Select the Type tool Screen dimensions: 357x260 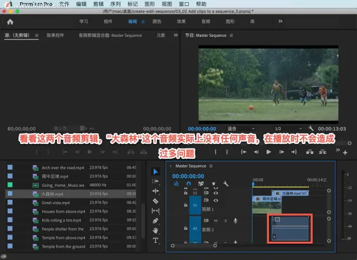point(155,240)
